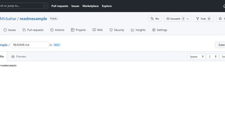Click the Insights graph icon
The height and width of the screenshot is (126, 225).
click(x=133, y=30)
